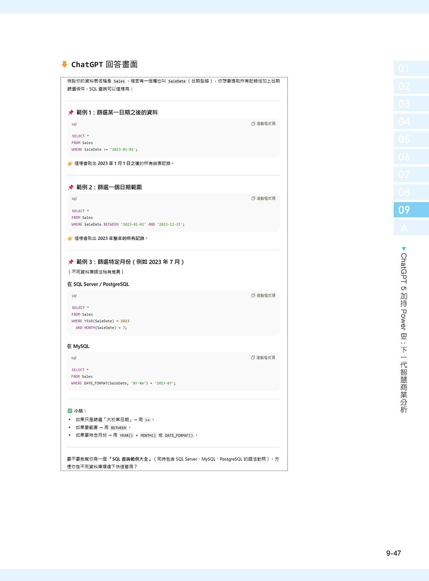Click the pointing finger icon under 範例 1

pyautogui.click(x=70, y=164)
